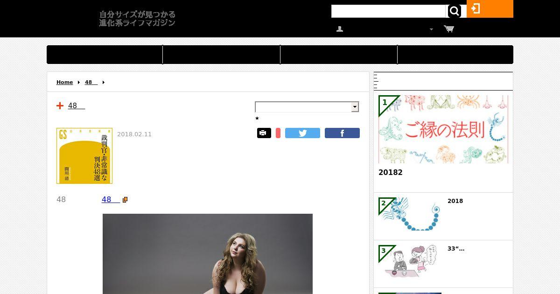The height and width of the screenshot is (294, 560).
Task: Click the small red share button
Action: click(x=278, y=133)
